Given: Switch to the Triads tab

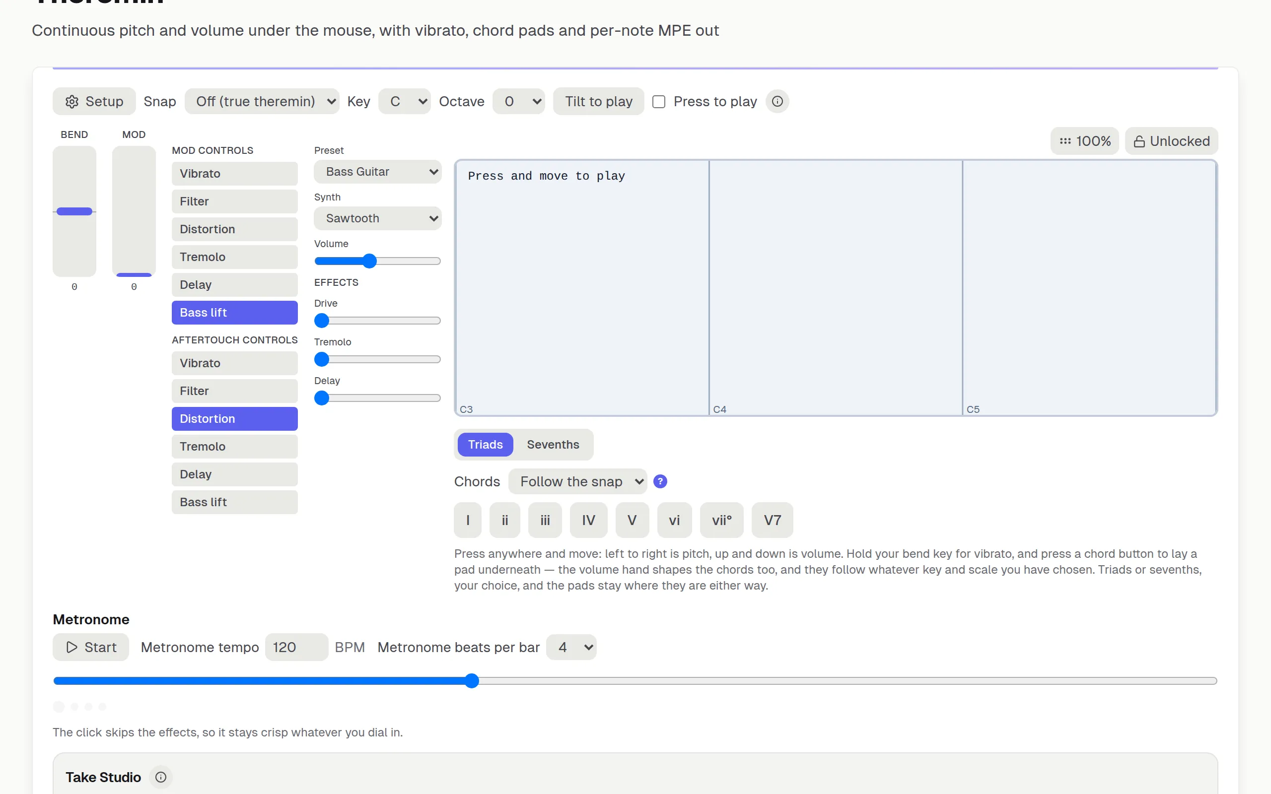Looking at the screenshot, I should [485, 445].
